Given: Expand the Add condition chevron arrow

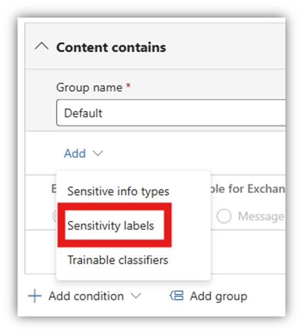Looking at the screenshot, I should [136, 296].
